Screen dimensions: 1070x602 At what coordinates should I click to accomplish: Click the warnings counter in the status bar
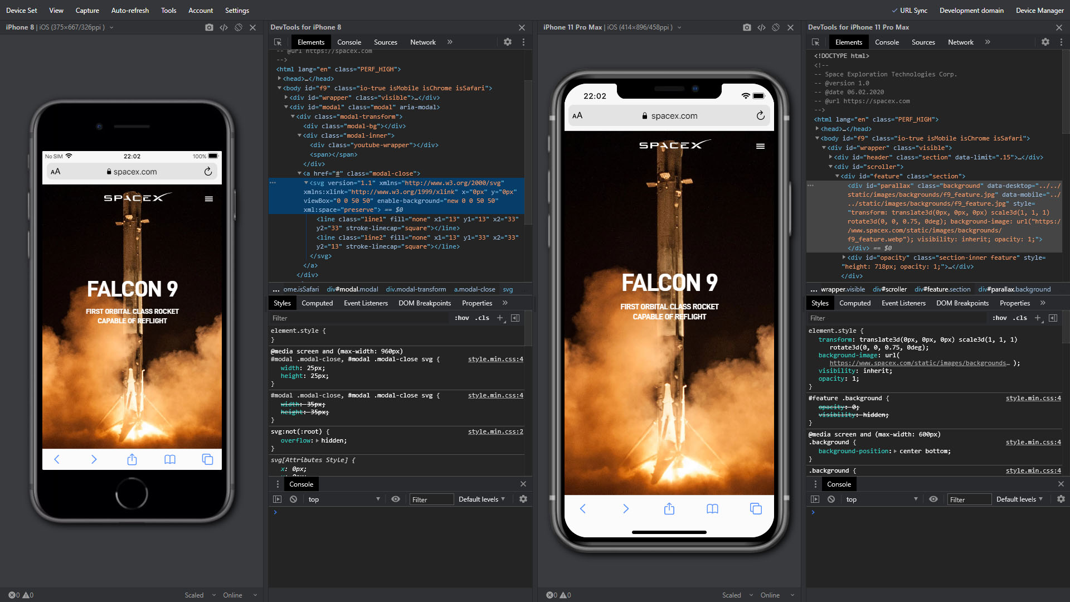pyautogui.click(x=28, y=595)
